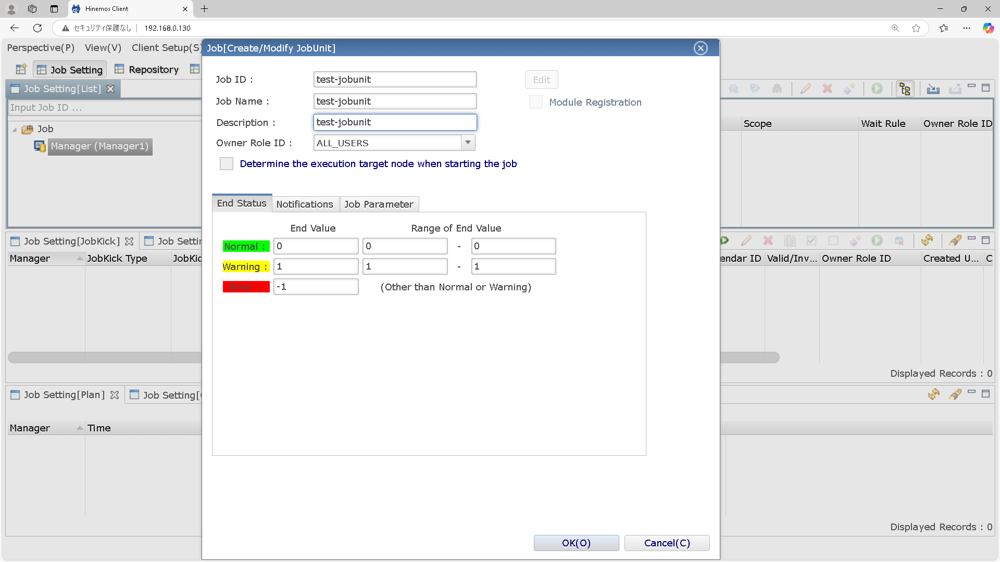1000x562 pixels.
Task: Click refresh icon in JobKick panel
Action: point(927,240)
